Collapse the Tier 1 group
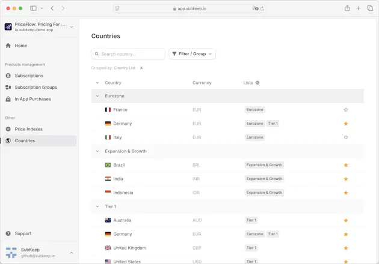 [x=97, y=206]
